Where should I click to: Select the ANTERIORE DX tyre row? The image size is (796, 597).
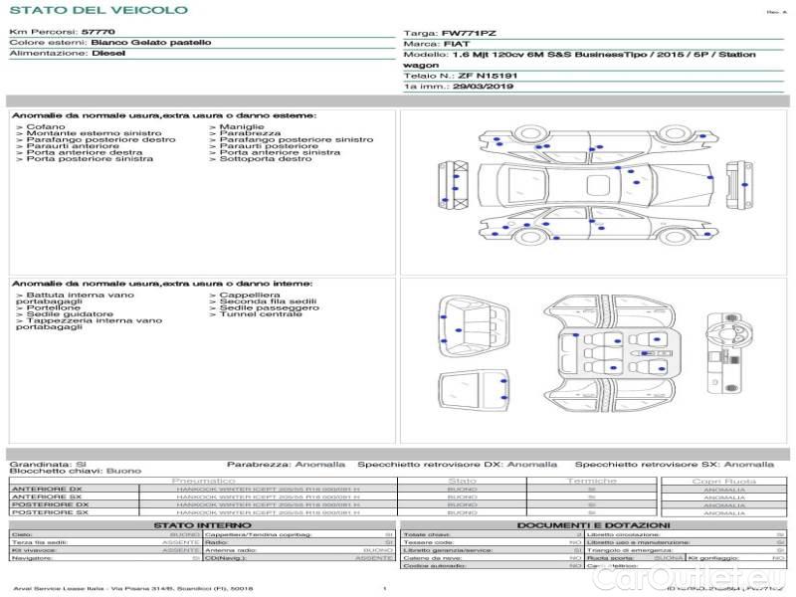point(199,490)
